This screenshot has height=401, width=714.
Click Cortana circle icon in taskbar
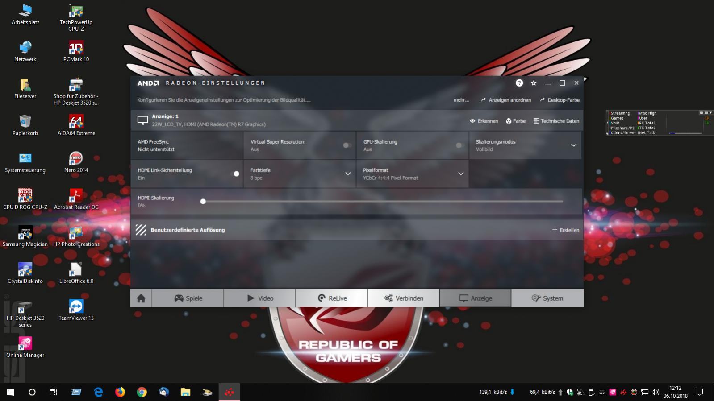click(32, 392)
